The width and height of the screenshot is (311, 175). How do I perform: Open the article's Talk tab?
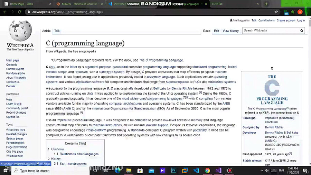(x=57, y=31)
